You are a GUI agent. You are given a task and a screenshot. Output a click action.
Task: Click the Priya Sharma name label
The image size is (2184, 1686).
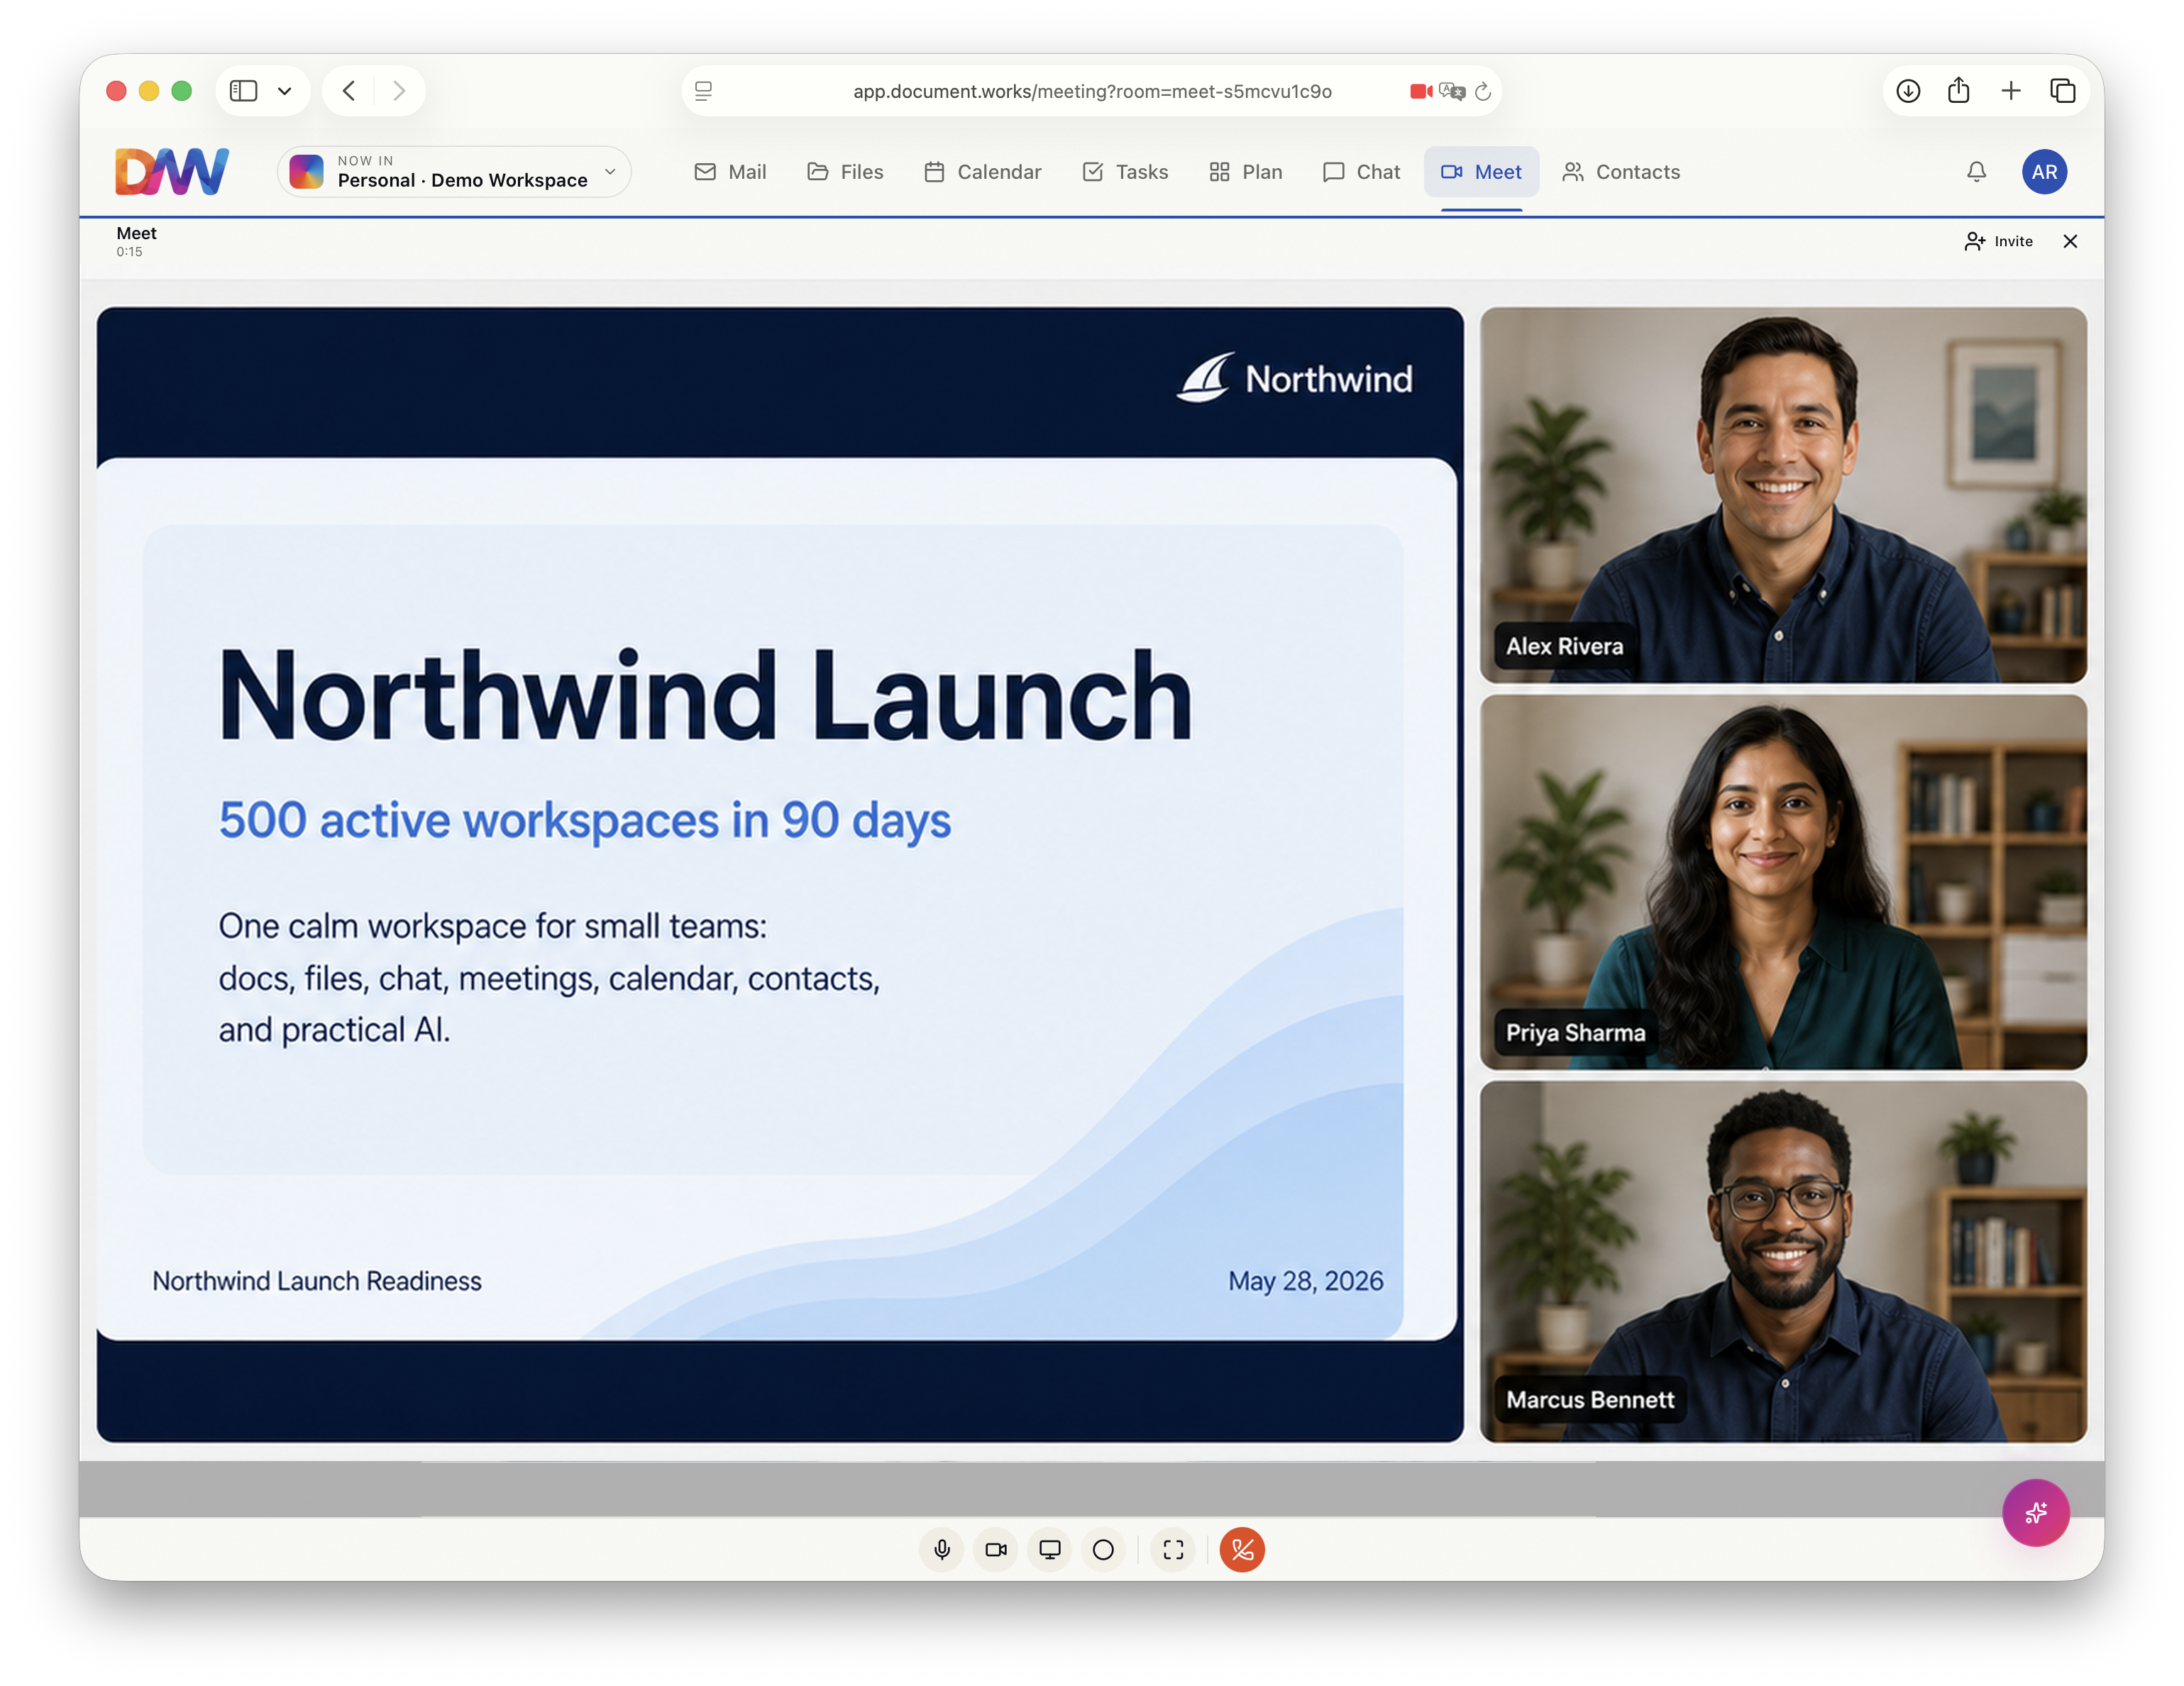[x=1575, y=1032]
